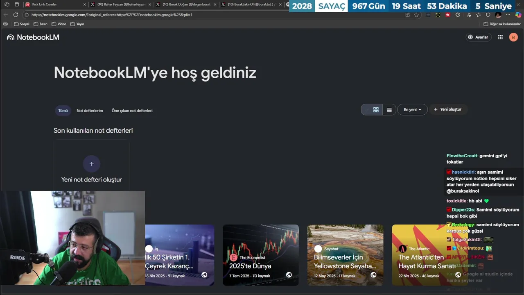Click site info lock icon
This screenshot has width=524, height=295.
(x=27, y=15)
